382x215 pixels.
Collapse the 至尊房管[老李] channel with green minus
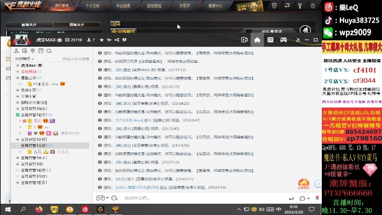tap(18, 114)
